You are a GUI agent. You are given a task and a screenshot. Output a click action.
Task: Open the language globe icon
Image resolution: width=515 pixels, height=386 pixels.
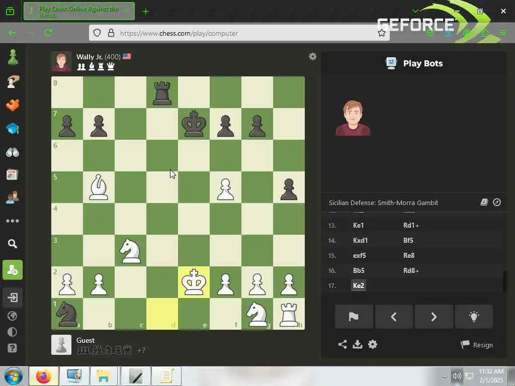point(13,316)
